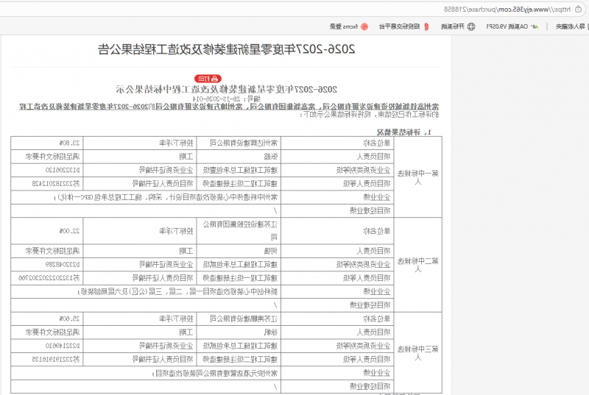The image size is (589, 395).
Task: Click the red 打印 print button
Action: coord(208,79)
